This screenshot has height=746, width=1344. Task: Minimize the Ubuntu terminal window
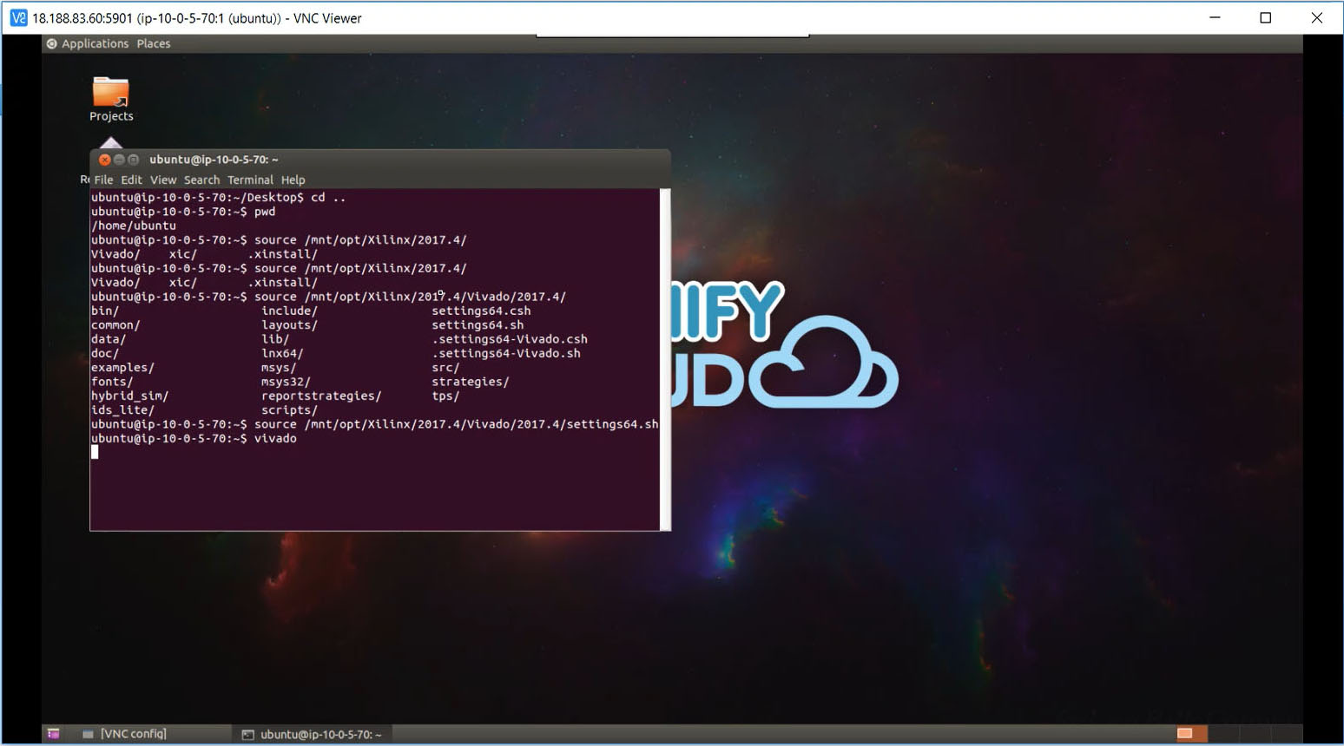click(119, 160)
